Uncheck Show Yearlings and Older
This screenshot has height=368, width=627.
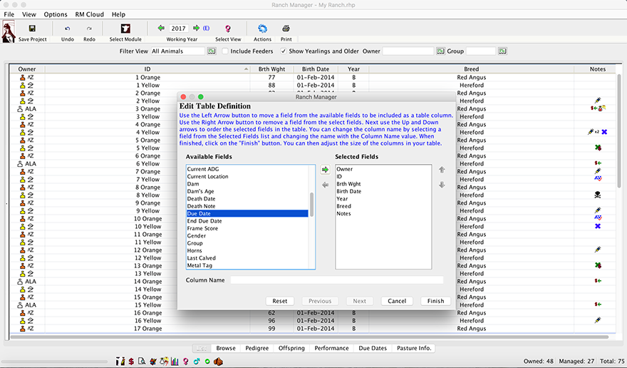click(x=284, y=51)
